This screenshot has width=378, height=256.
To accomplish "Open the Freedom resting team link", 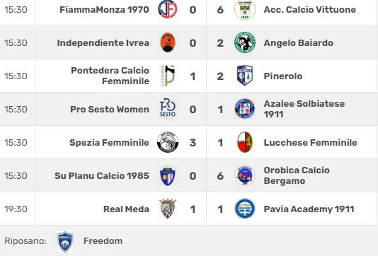I will pos(103,241).
